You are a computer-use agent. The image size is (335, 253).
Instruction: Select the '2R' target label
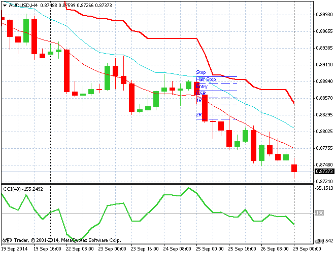coord(199,114)
